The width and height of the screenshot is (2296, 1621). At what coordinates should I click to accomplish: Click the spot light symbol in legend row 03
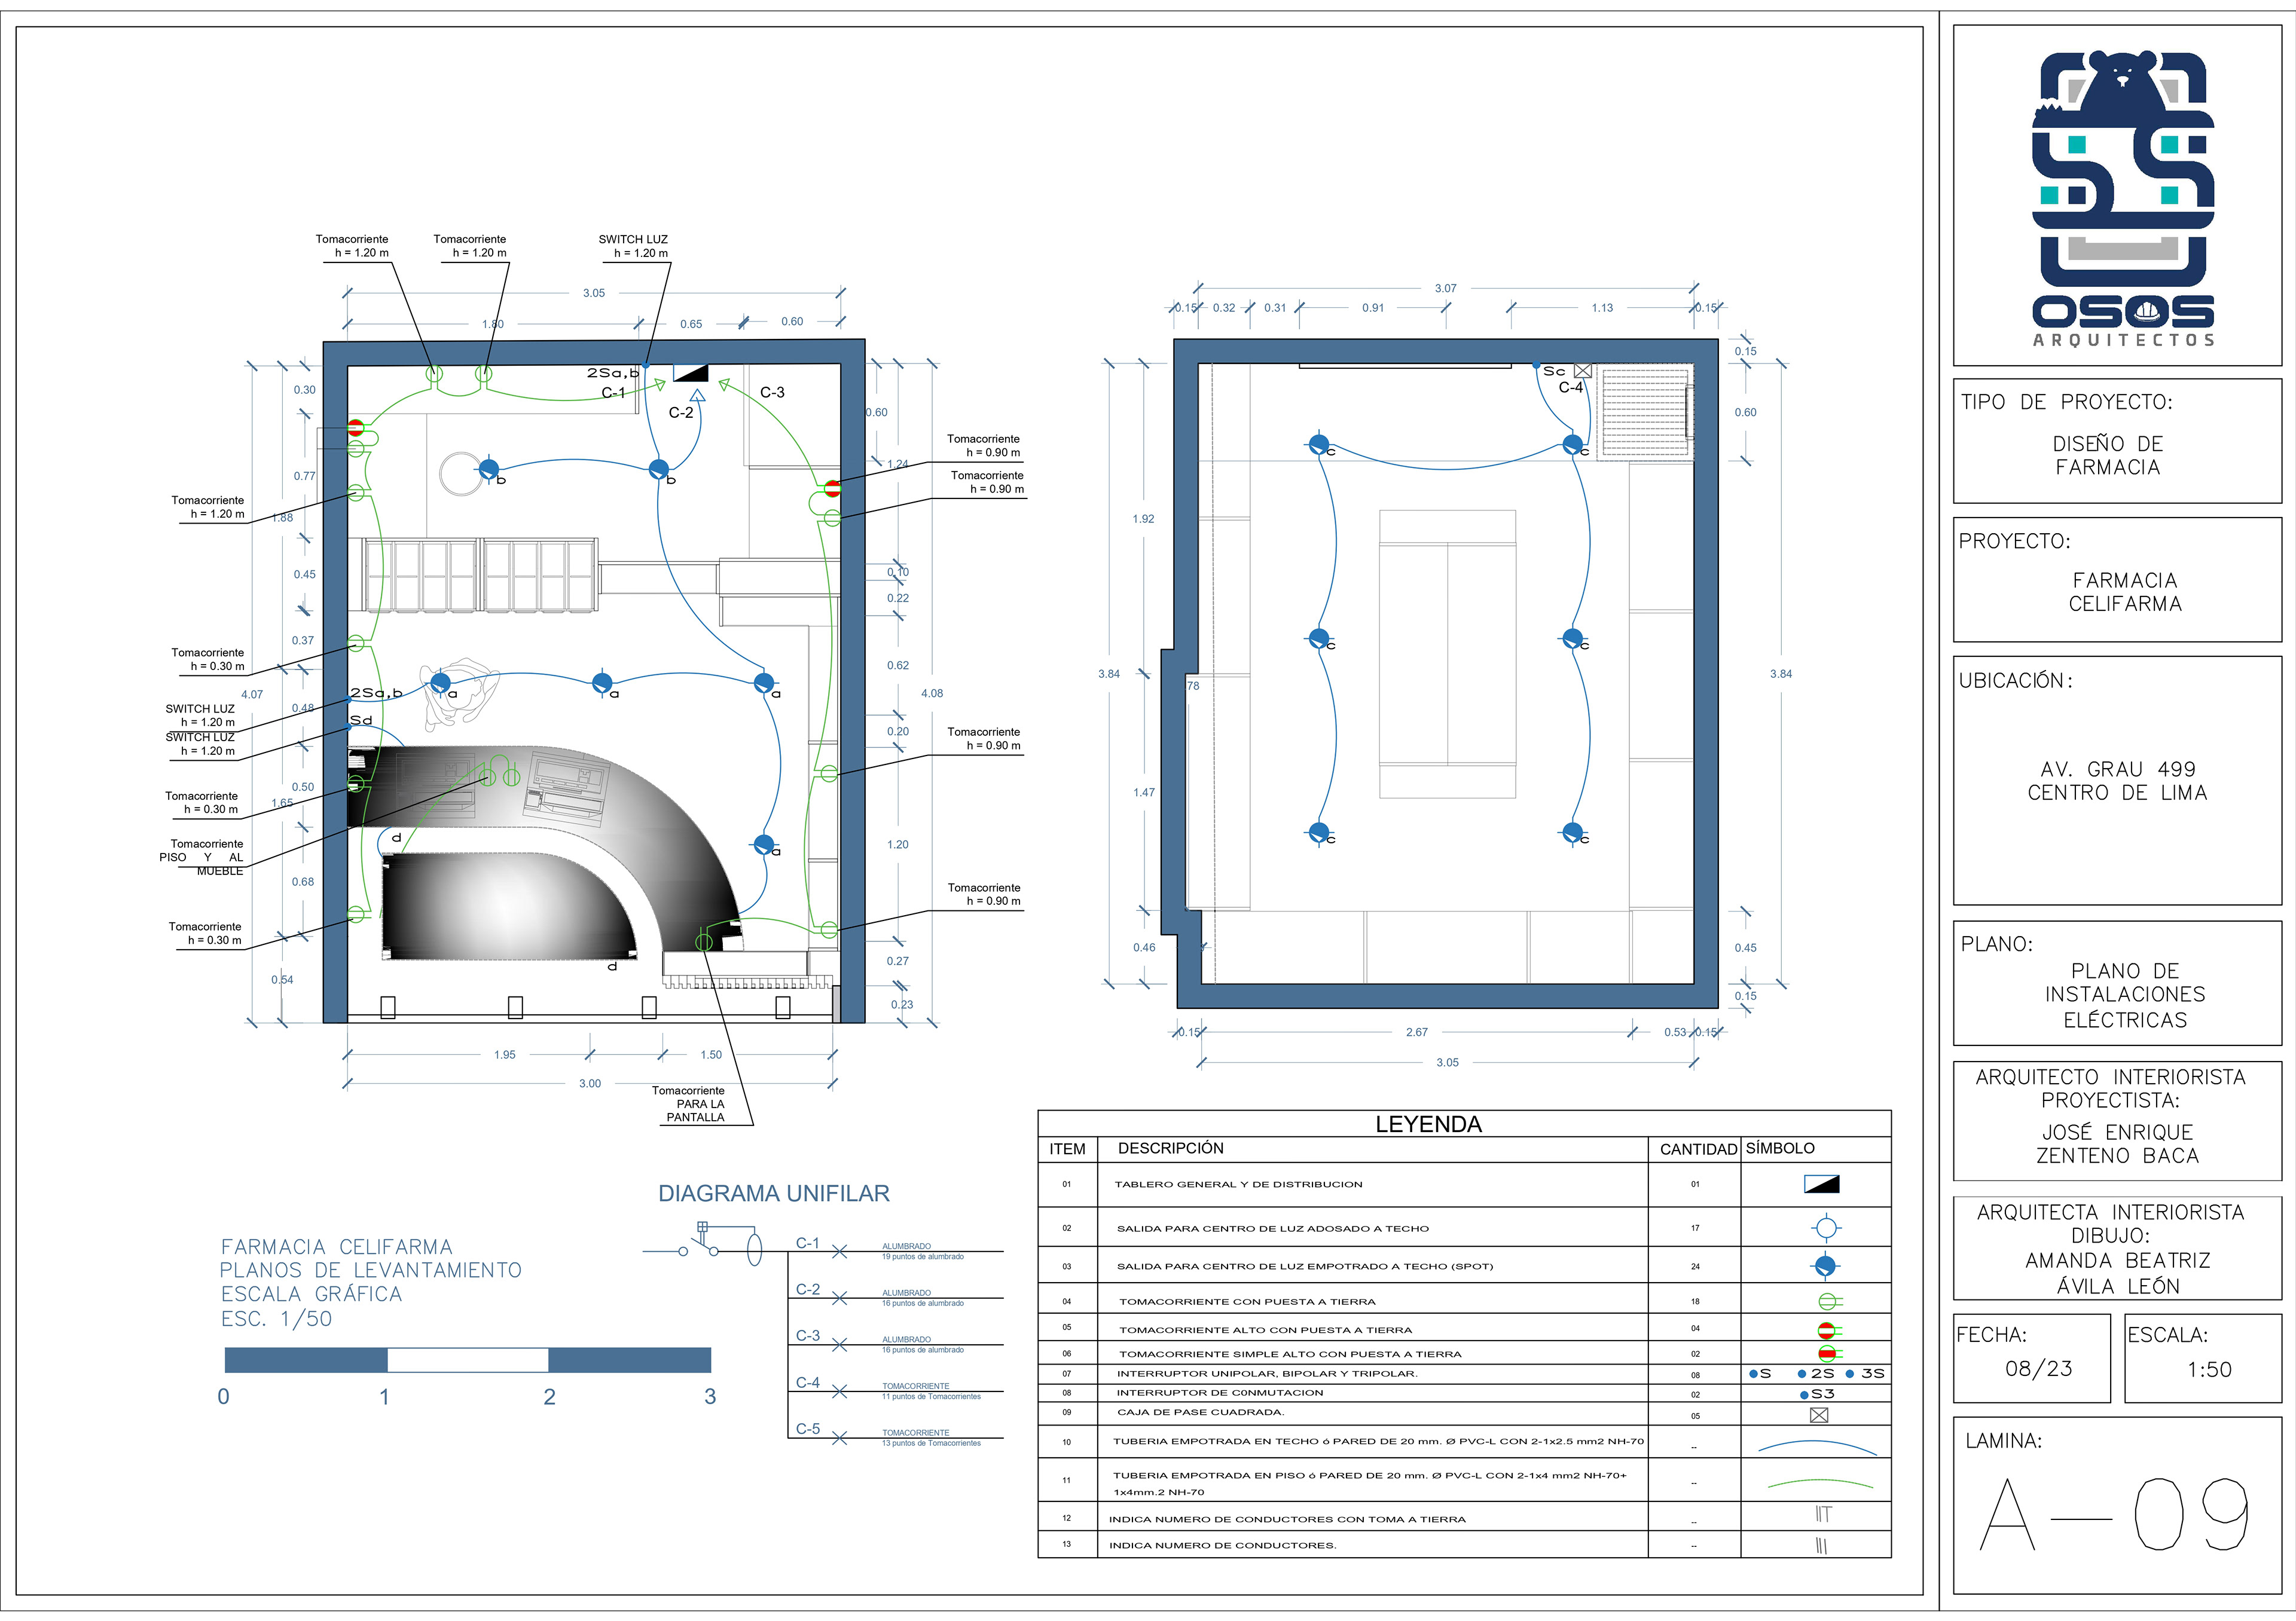coord(1826,1266)
